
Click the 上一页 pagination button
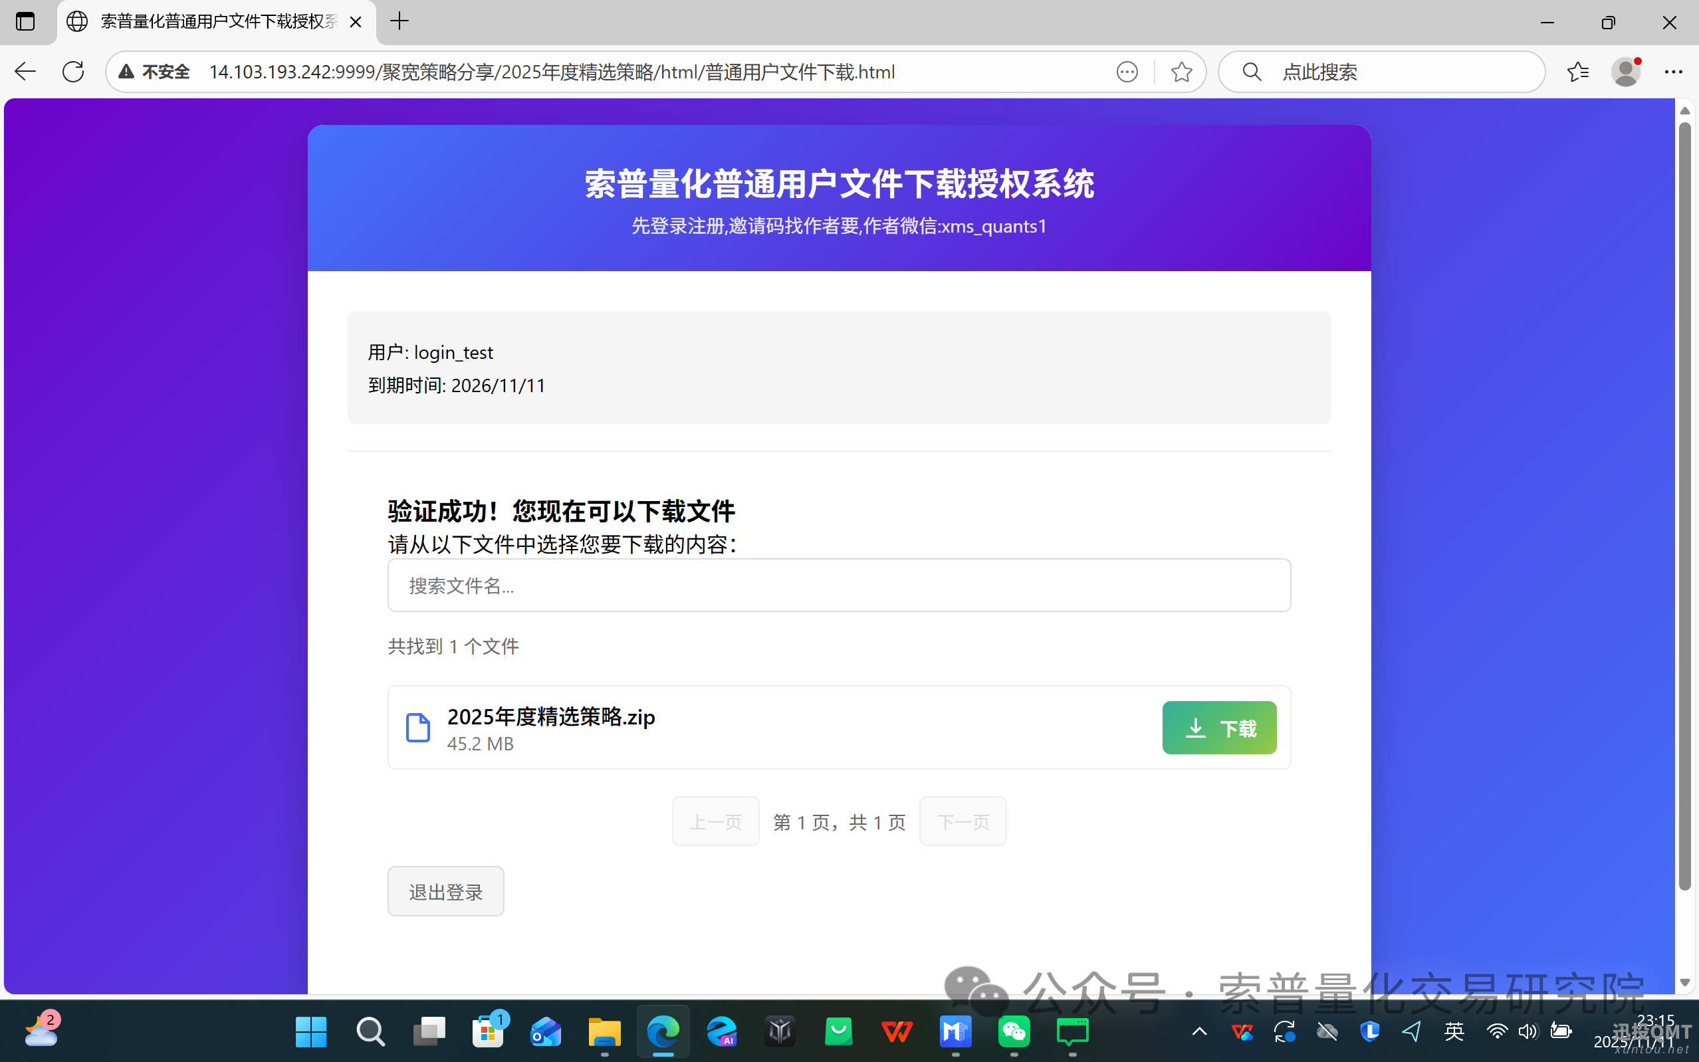[715, 821]
